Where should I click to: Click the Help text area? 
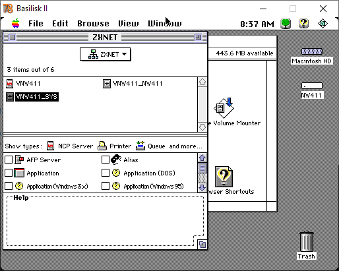[105, 220]
